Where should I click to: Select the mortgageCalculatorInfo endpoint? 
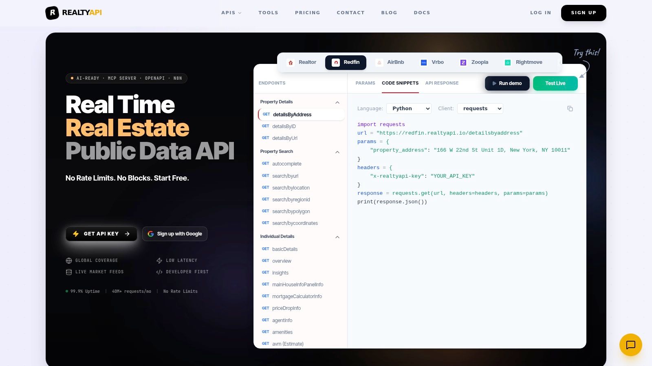coord(301,296)
